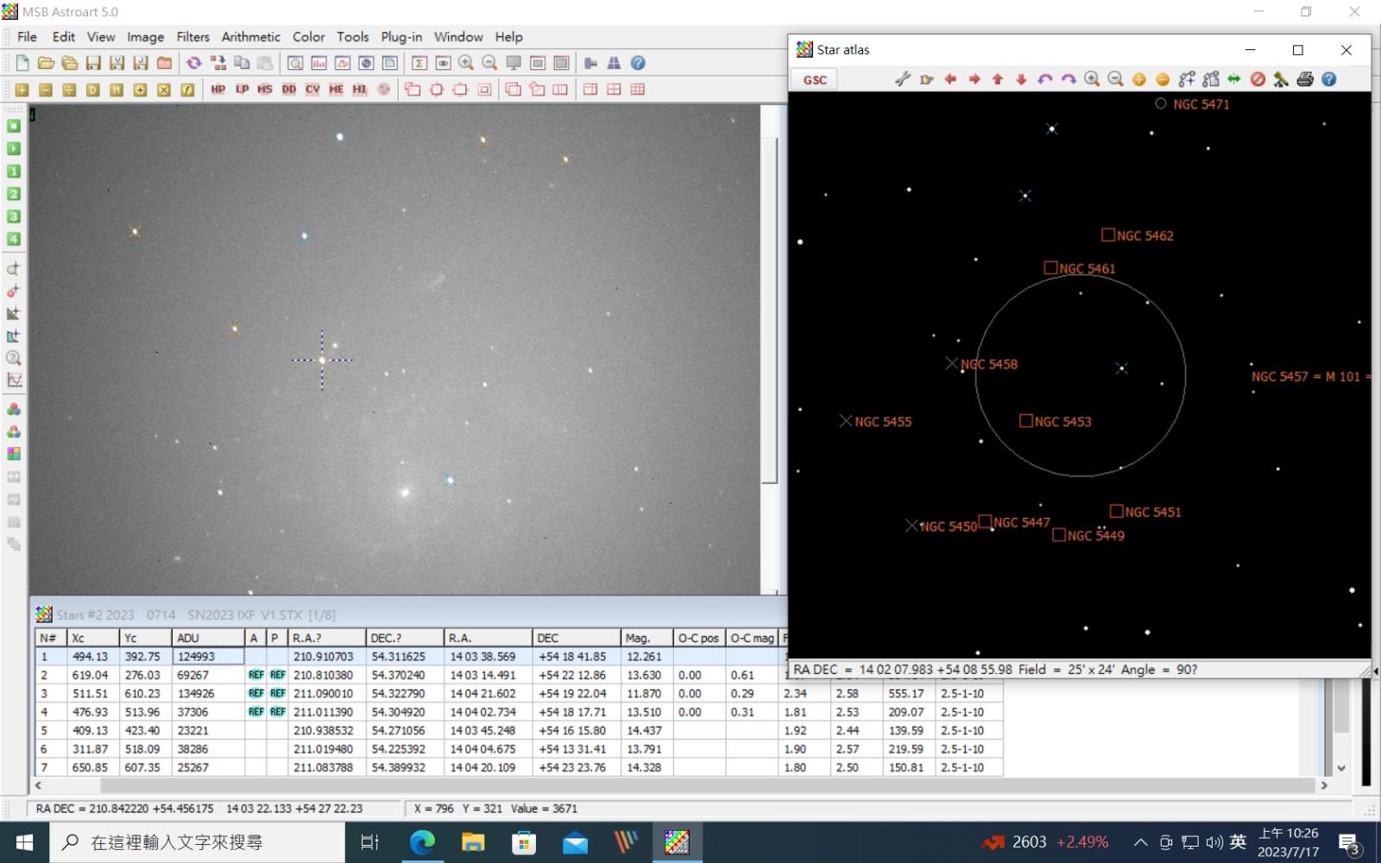Click the sigma statistics icon in main toolbar

click(x=419, y=63)
